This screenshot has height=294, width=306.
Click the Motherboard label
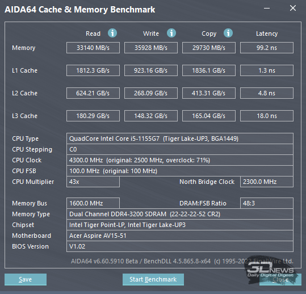[x=32, y=236]
